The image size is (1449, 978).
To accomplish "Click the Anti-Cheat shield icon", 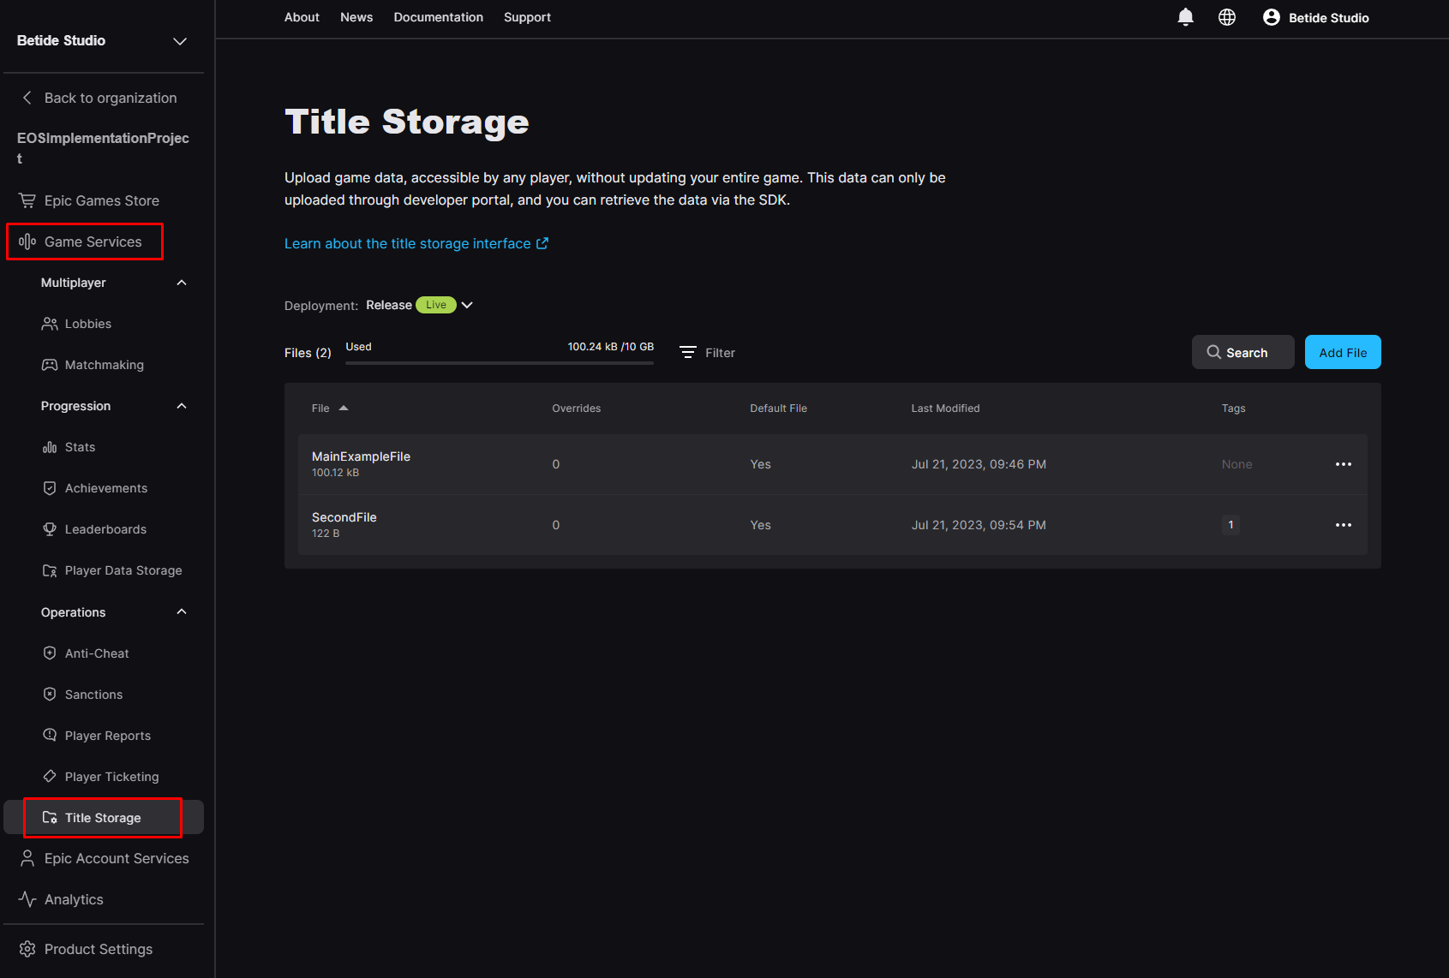I will 50,653.
